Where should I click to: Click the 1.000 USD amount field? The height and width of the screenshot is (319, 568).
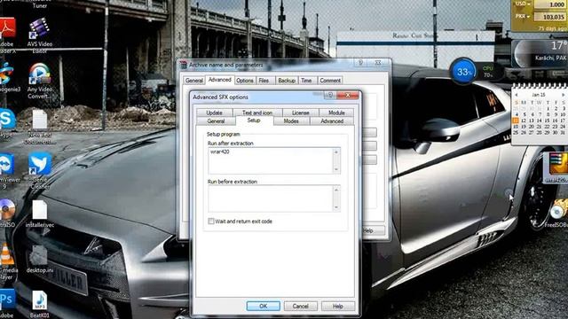click(x=549, y=4)
